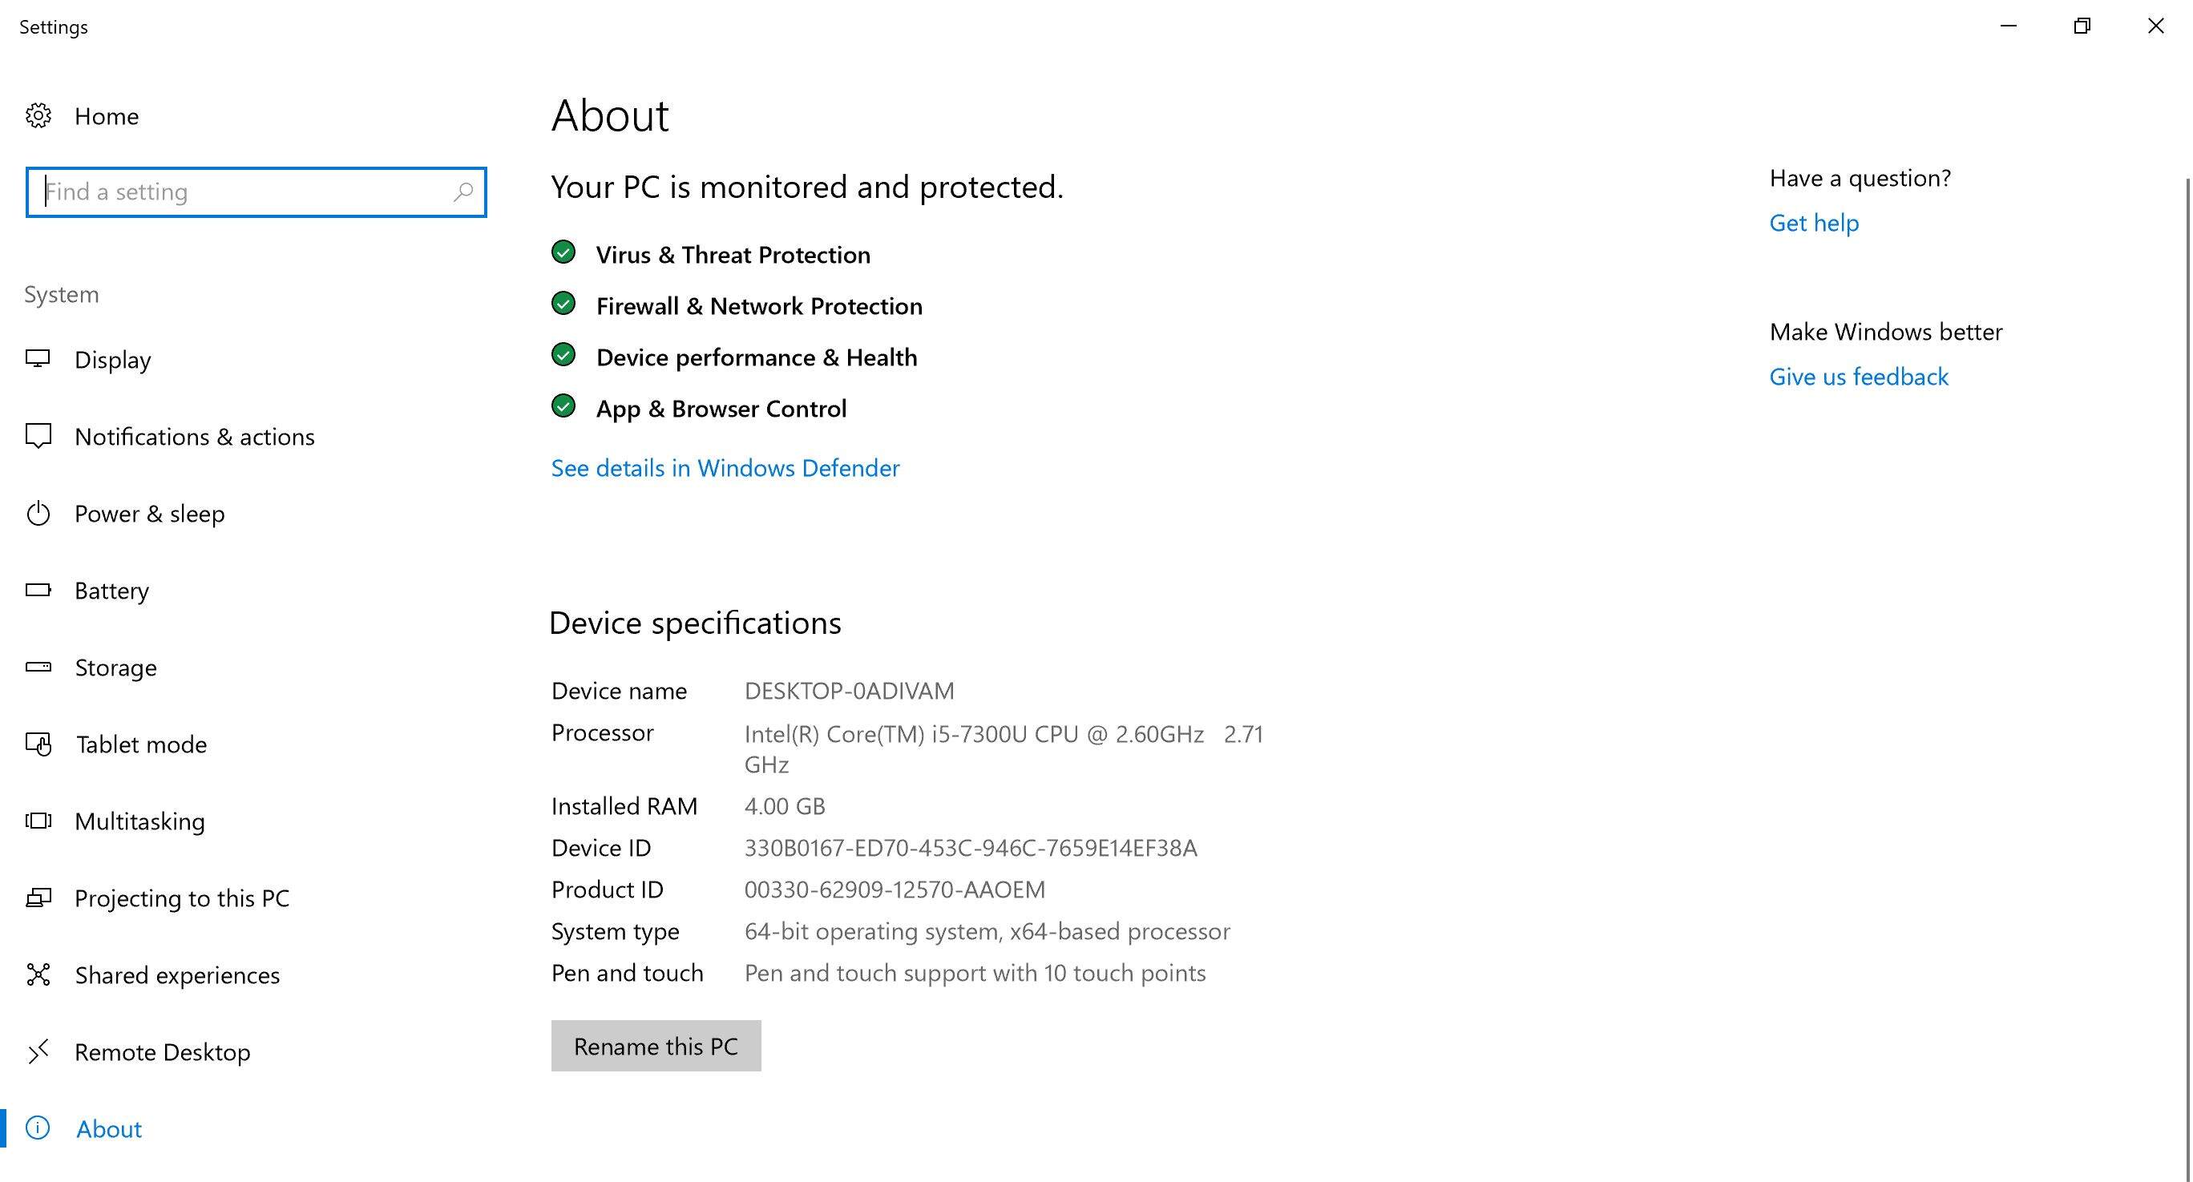
Task: Click the Power & sleep icon
Action: point(38,514)
